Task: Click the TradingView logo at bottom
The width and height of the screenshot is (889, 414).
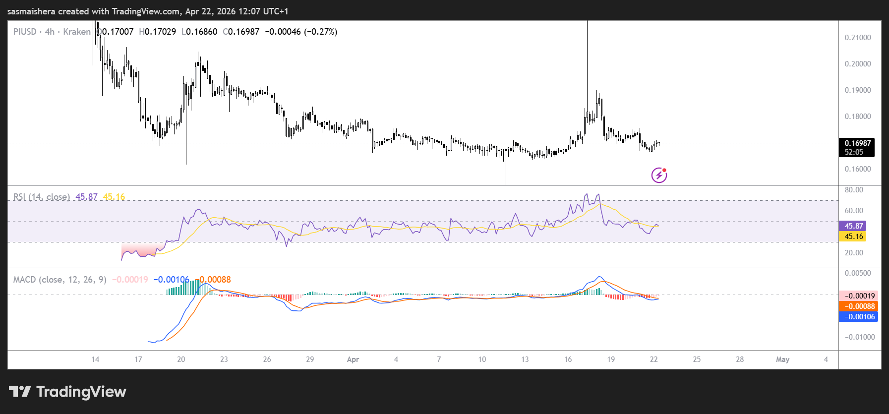Action: click(67, 392)
